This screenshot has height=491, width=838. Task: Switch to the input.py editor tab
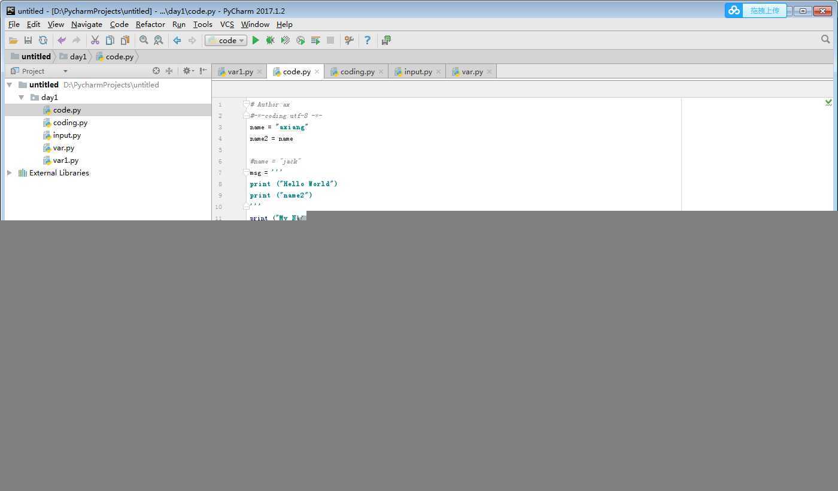[417, 71]
